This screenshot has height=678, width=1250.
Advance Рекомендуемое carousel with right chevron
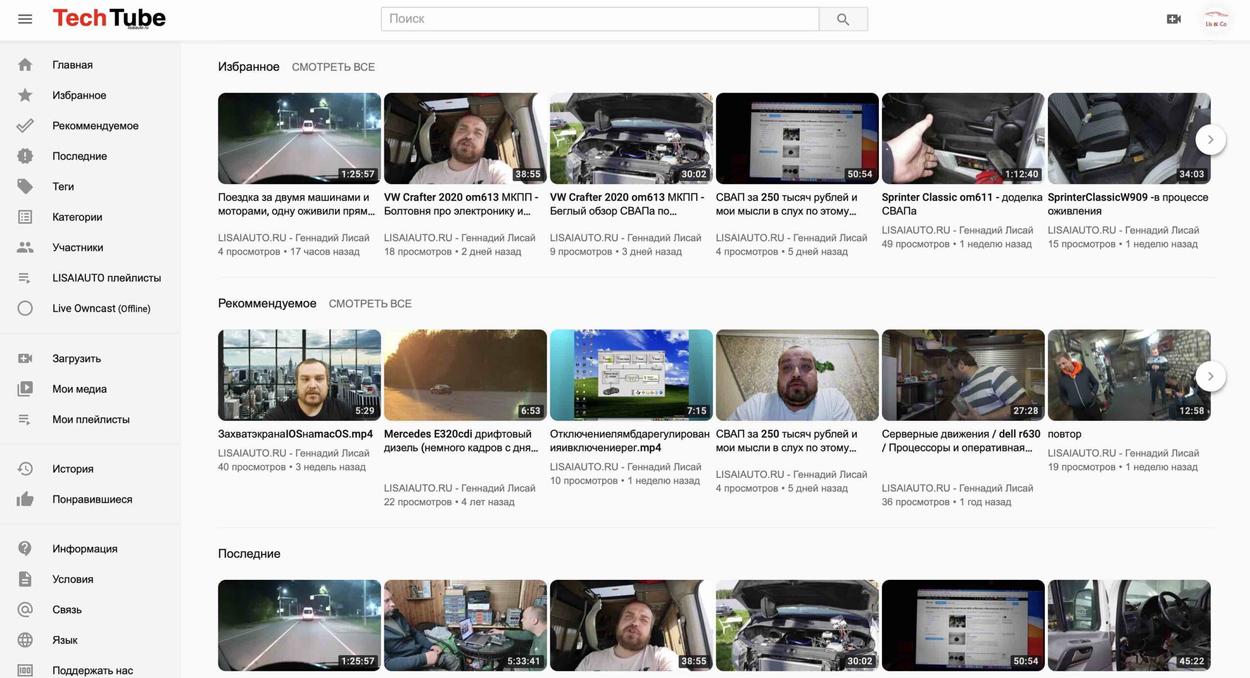(x=1210, y=376)
